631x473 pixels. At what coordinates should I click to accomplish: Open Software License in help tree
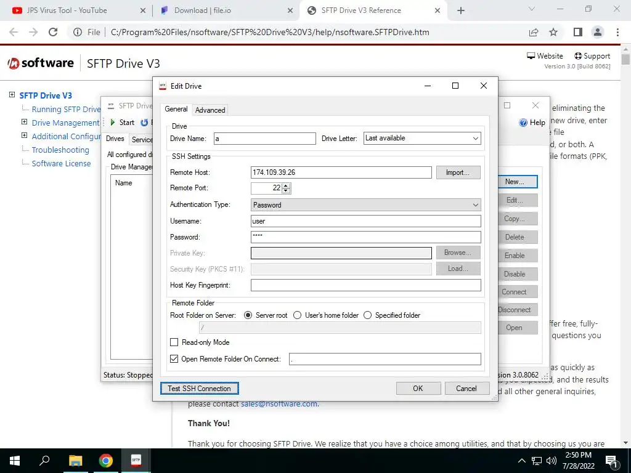point(61,163)
